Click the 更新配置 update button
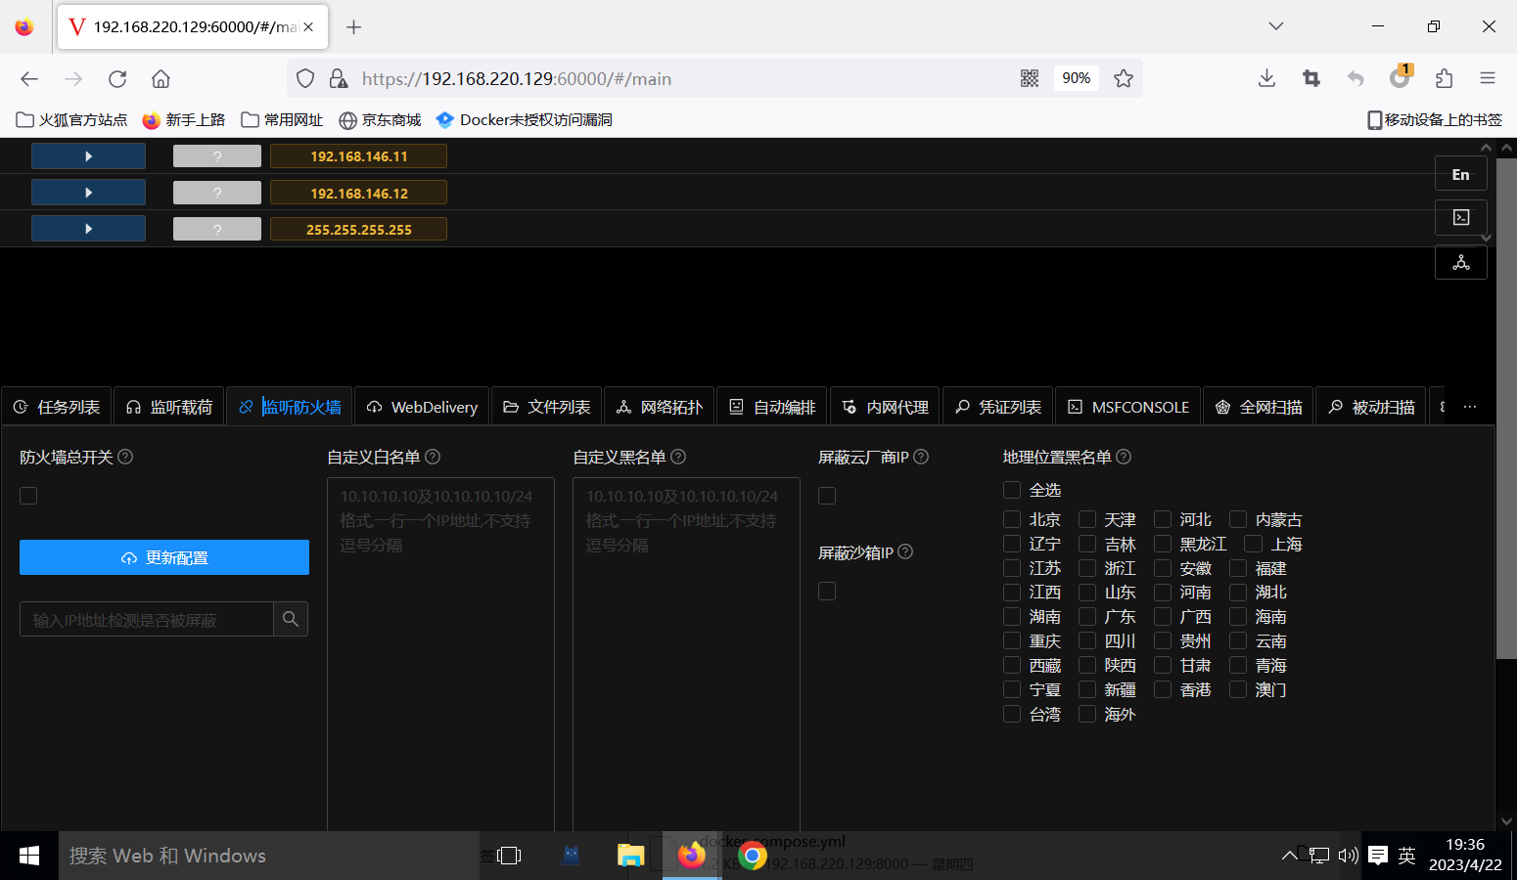 [x=163, y=556]
